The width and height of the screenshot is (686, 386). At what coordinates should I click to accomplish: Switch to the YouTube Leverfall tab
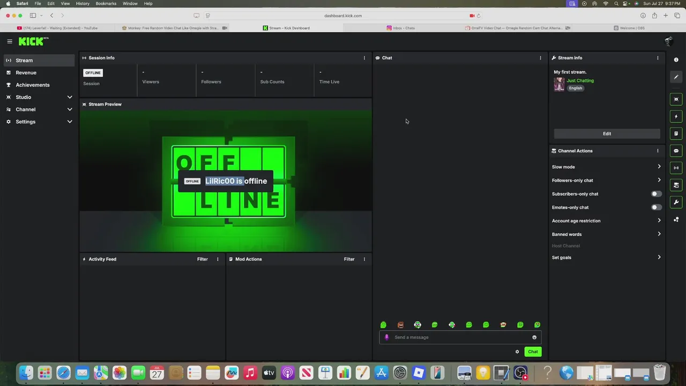click(57, 28)
